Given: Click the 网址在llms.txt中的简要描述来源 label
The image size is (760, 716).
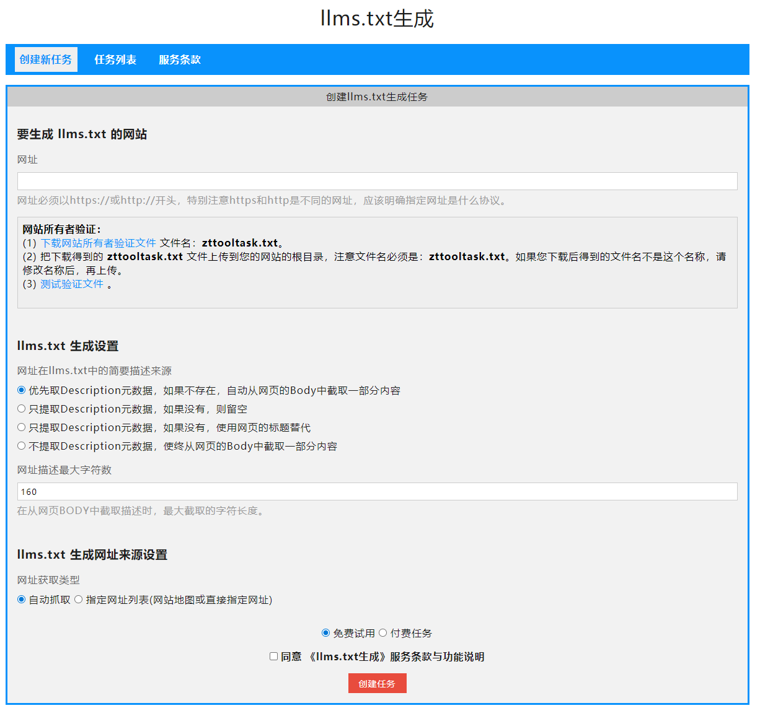Looking at the screenshot, I should point(94,371).
